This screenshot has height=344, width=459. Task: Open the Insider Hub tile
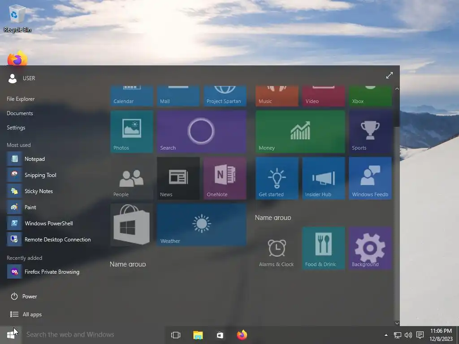click(x=324, y=178)
